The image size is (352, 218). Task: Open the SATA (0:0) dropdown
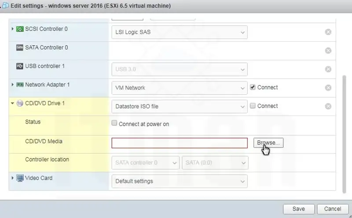(215, 163)
